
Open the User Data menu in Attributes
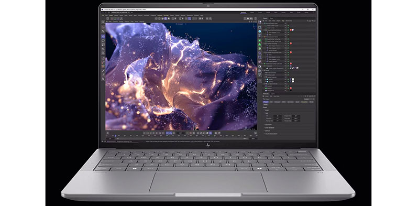[277, 96]
